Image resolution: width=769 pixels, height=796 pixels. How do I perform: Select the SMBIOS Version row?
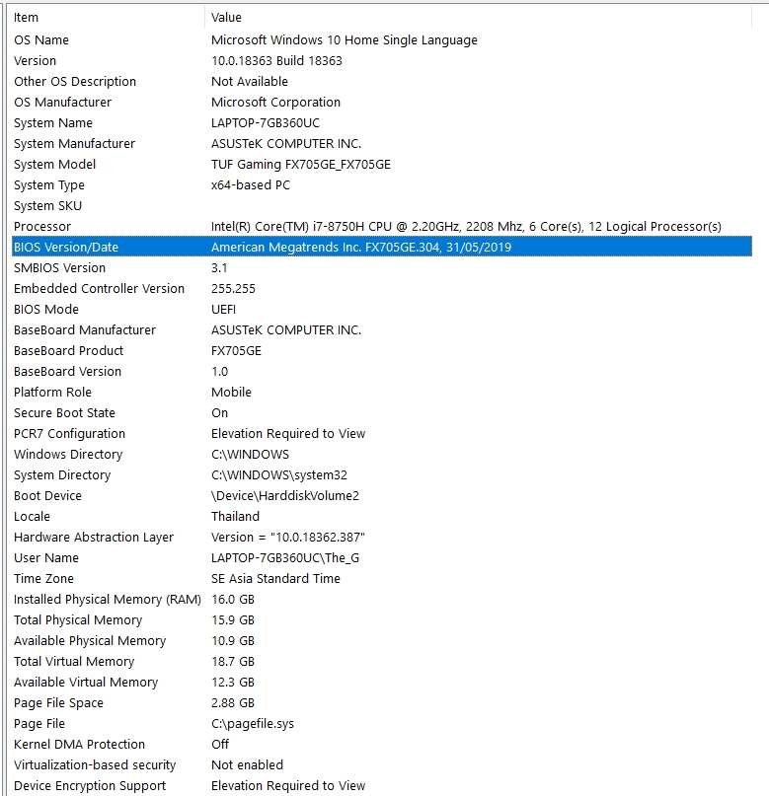click(x=381, y=268)
